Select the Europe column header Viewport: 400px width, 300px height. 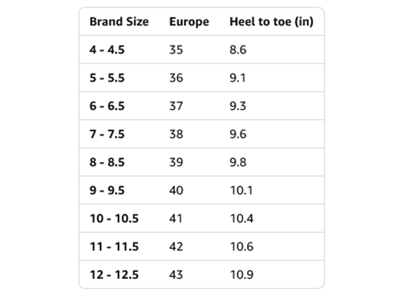coord(189,22)
